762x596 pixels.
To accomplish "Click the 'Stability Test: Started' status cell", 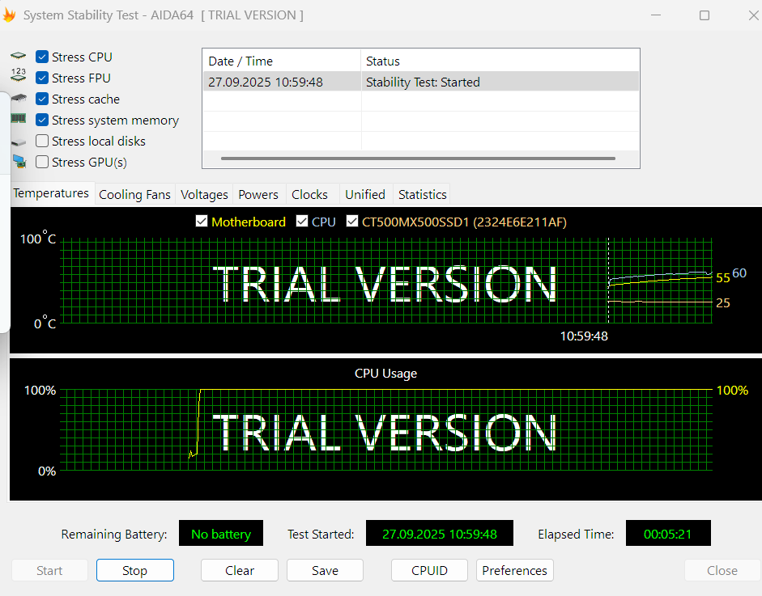I will (x=423, y=82).
